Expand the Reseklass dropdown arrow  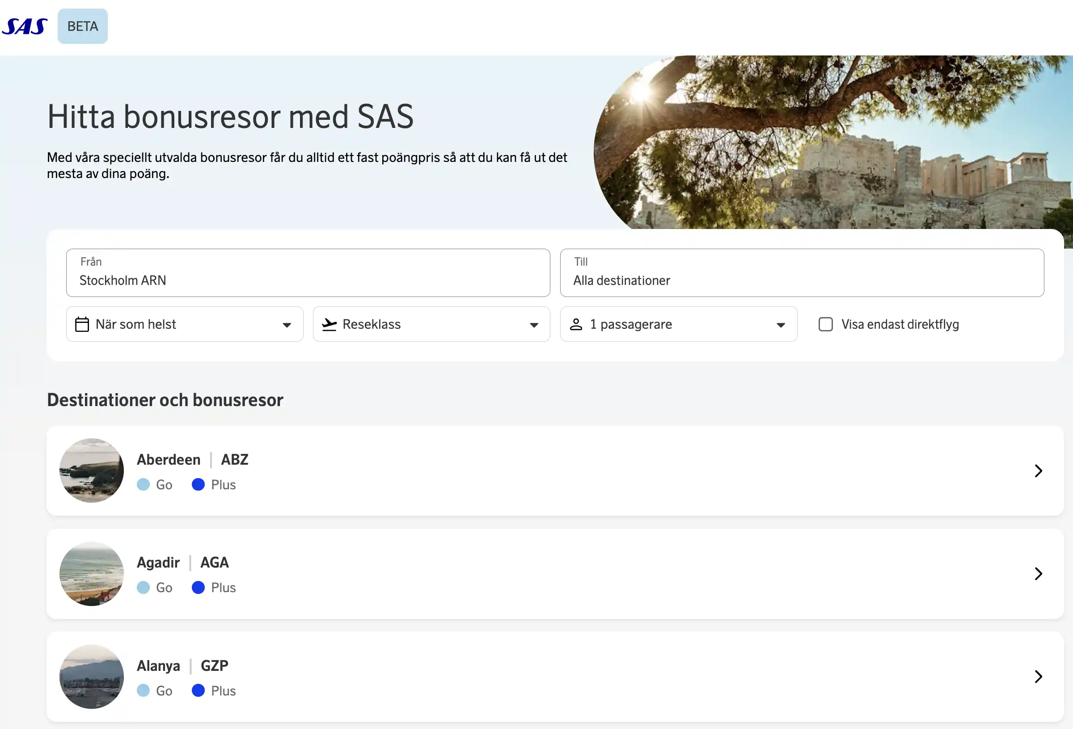click(534, 325)
